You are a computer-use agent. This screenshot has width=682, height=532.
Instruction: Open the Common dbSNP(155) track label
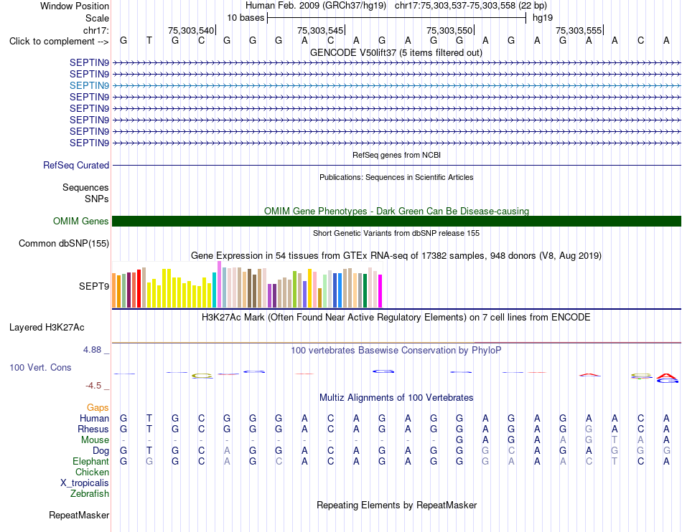tap(64, 244)
